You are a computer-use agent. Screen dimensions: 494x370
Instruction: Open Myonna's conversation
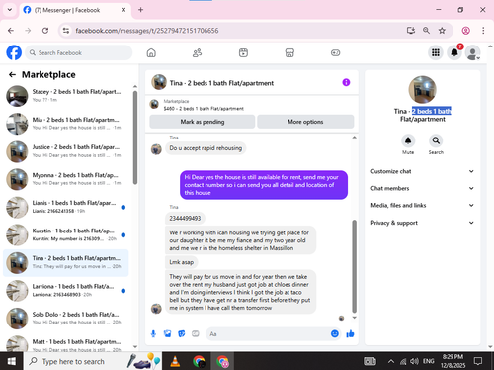tap(66, 179)
